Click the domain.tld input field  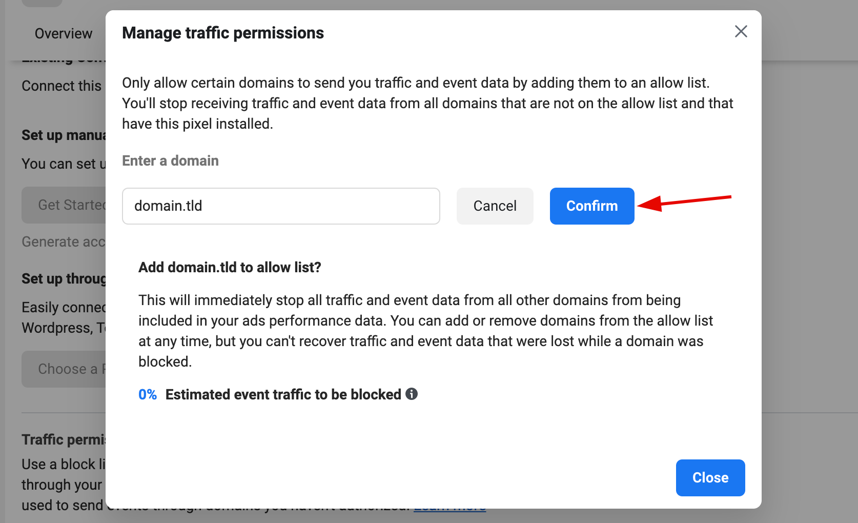[280, 206]
